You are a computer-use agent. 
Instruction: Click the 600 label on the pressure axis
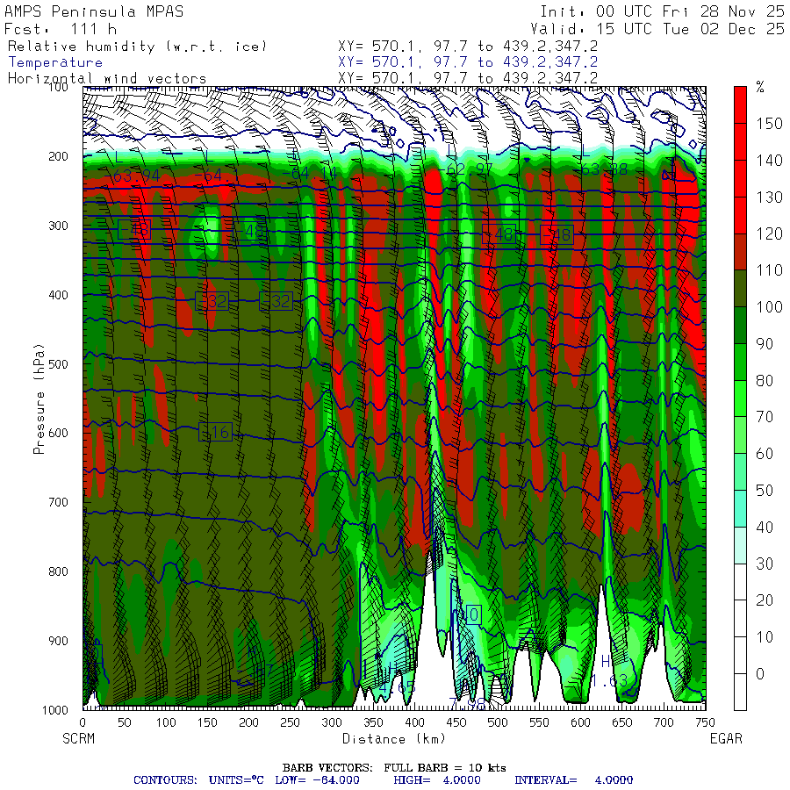tap(59, 434)
